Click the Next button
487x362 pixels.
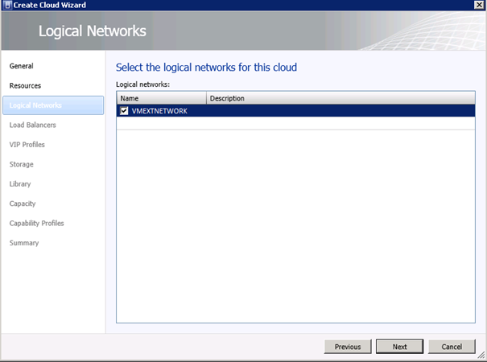(399, 347)
